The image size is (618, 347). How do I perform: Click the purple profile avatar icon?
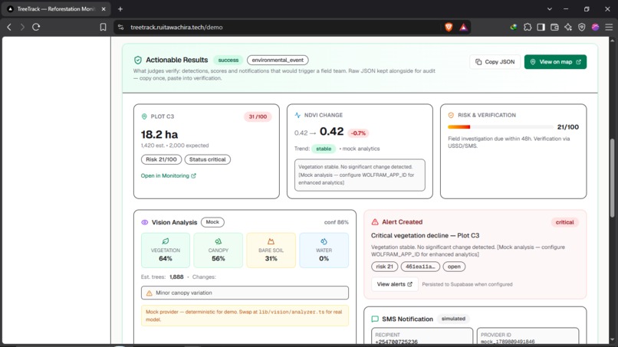[x=595, y=27]
